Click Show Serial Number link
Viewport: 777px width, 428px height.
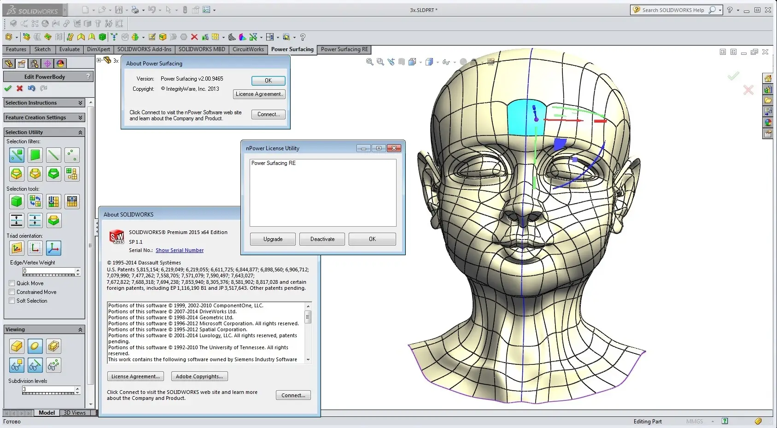pyautogui.click(x=180, y=250)
